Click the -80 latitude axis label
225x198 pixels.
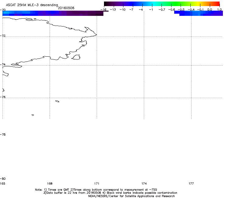click(3, 179)
